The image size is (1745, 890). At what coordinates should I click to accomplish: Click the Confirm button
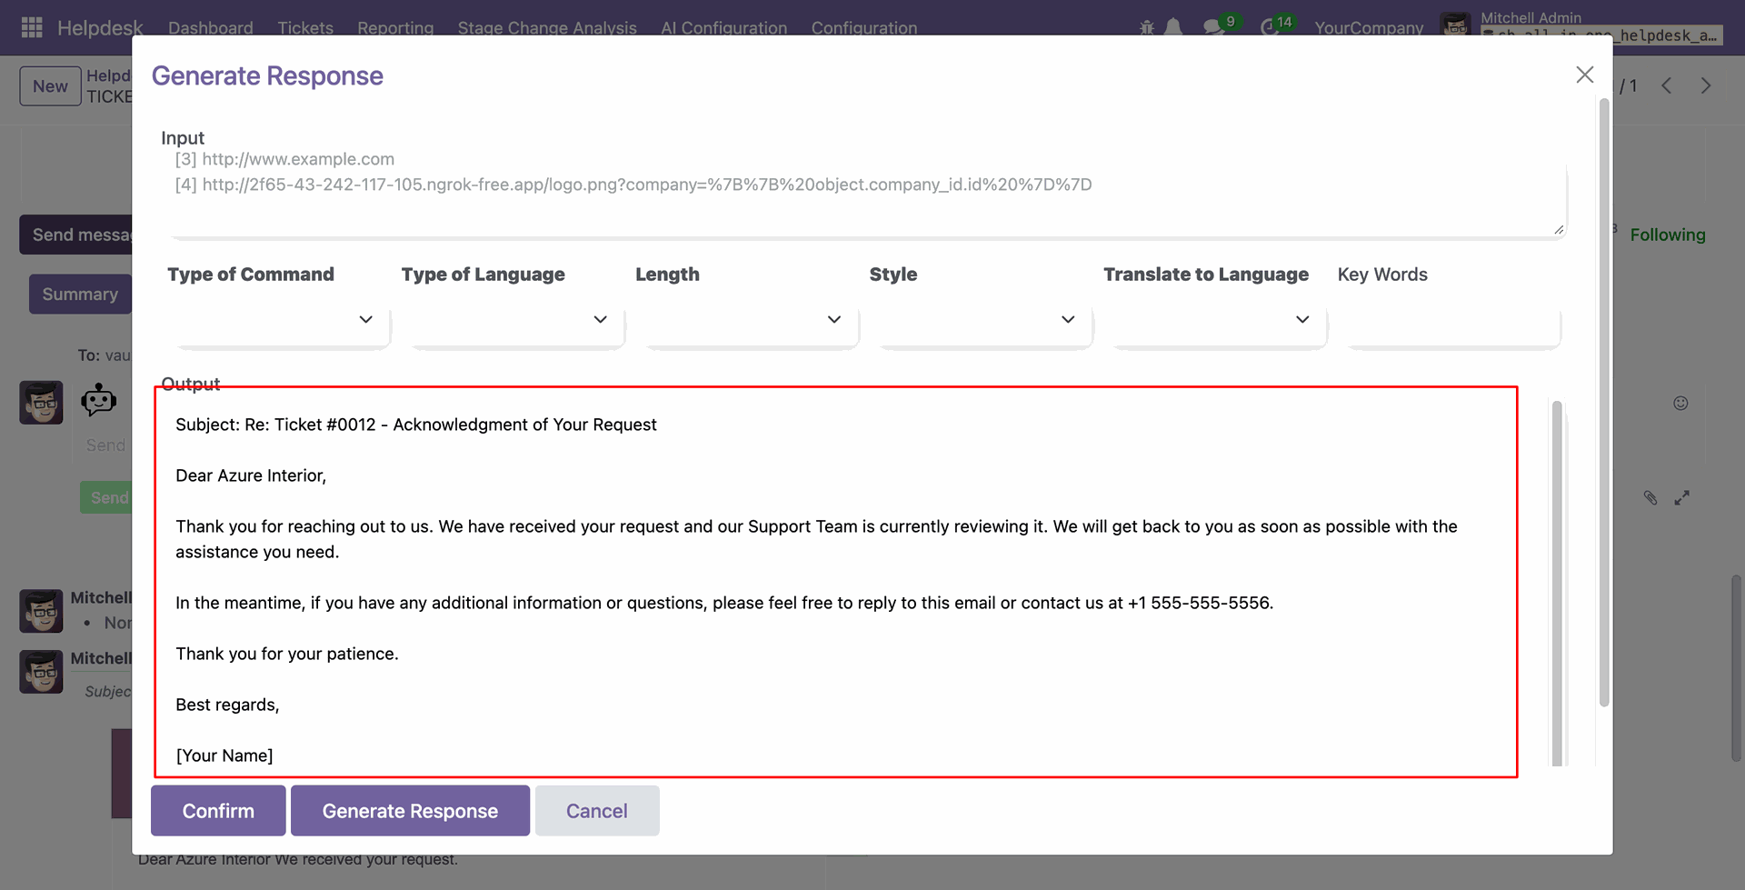[x=218, y=811]
